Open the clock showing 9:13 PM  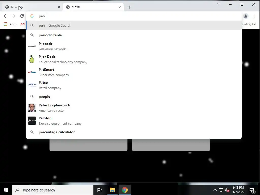(x=238, y=190)
